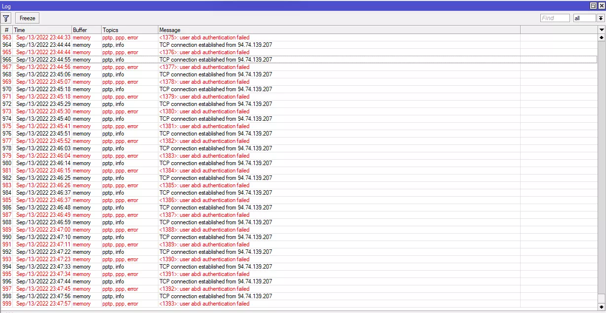Select time cell 'Sep/13/2022 23:47:33'
The height and width of the screenshot is (313, 606).
(x=43, y=267)
